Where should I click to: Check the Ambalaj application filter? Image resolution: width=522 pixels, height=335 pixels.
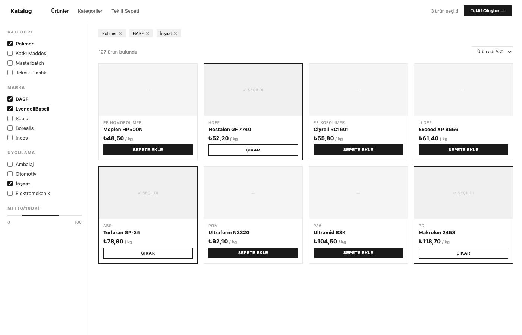[x=10, y=164]
